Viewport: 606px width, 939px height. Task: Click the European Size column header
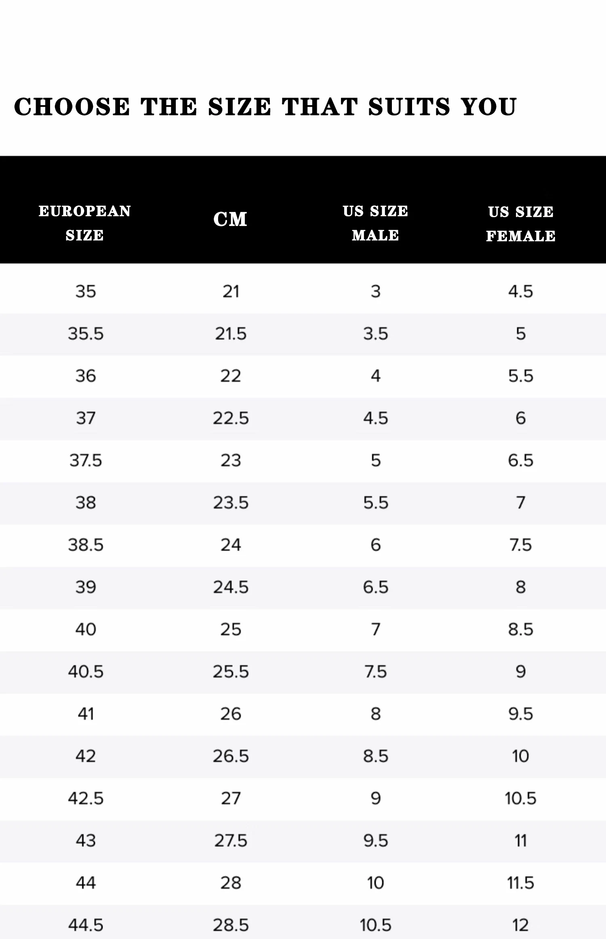(x=85, y=223)
